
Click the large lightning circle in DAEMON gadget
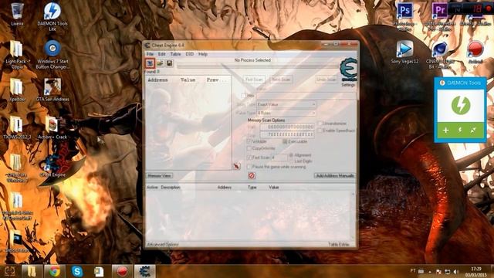pos(461,105)
